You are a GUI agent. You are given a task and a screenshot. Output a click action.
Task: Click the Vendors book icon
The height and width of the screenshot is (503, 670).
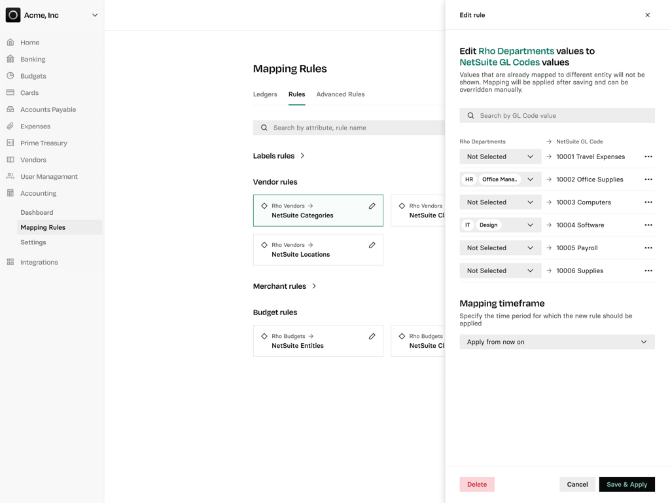point(10,160)
